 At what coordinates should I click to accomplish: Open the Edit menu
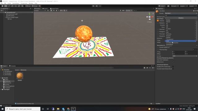tap(5, 3)
